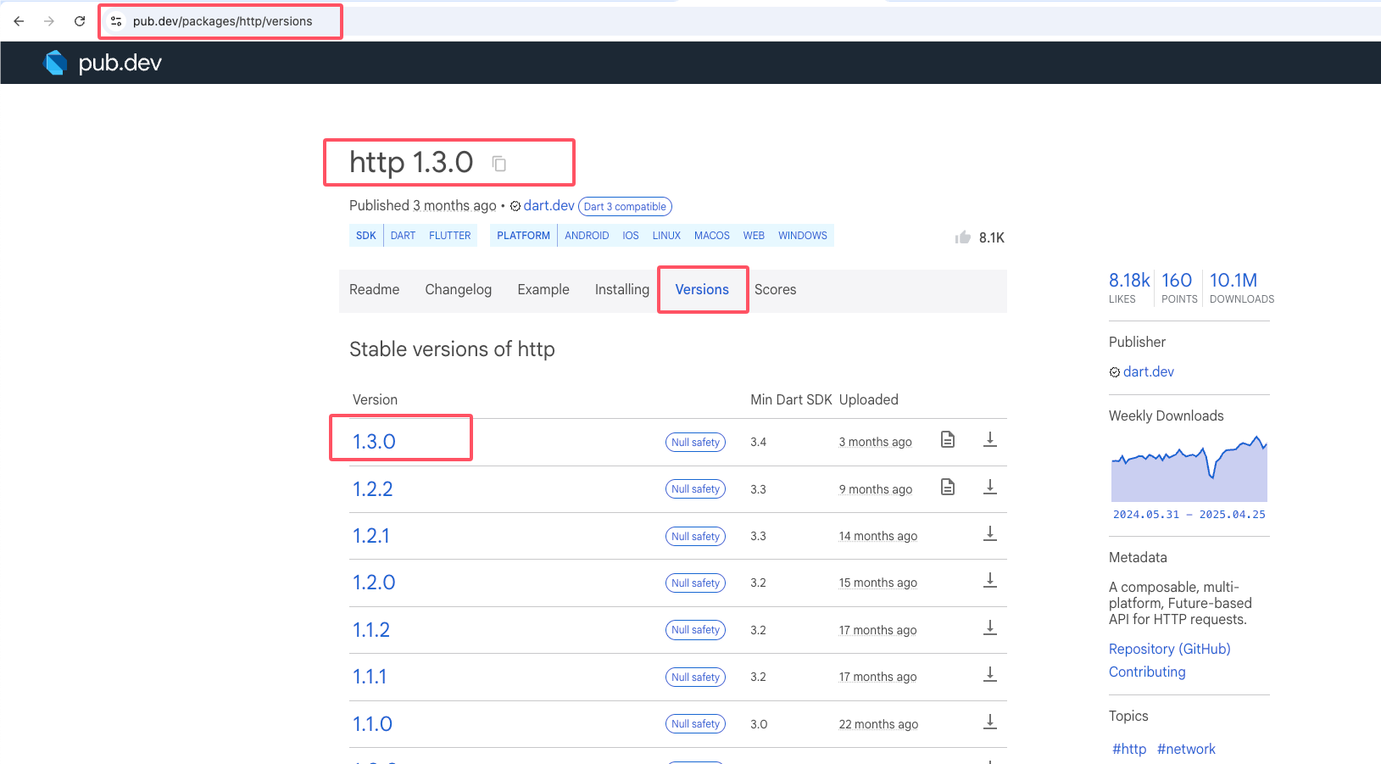The width and height of the screenshot is (1381, 764).
Task: Click dart.dev publisher link under the title
Action: tap(549, 205)
